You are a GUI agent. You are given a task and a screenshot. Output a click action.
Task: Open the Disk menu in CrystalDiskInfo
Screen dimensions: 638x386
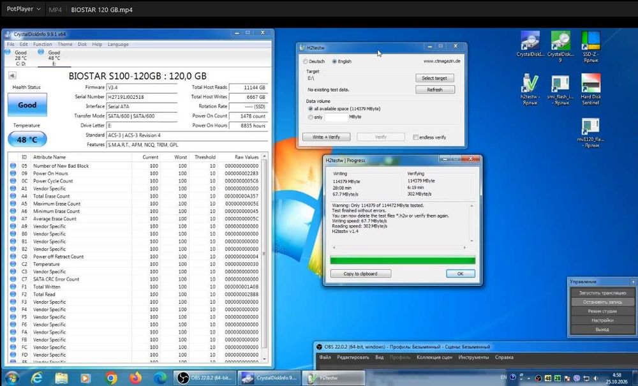pyautogui.click(x=82, y=44)
